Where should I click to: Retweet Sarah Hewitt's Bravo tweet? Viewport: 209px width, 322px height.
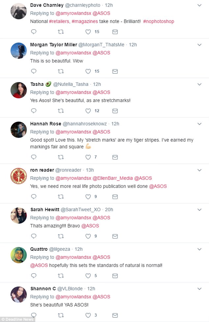click(61, 236)
